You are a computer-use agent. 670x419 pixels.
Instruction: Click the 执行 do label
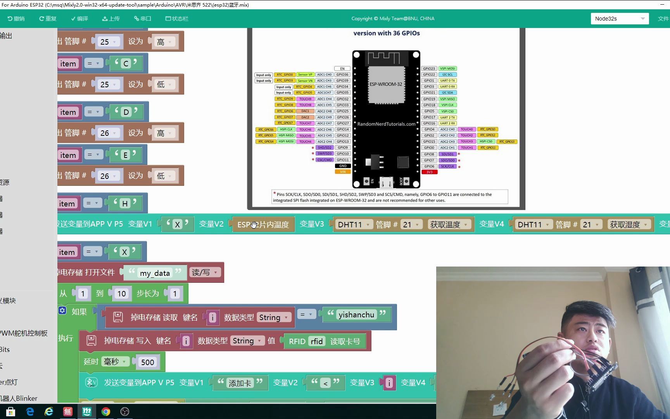(x=66, y=338)
